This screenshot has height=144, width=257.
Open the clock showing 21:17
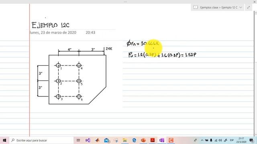[x=241, y=140]
